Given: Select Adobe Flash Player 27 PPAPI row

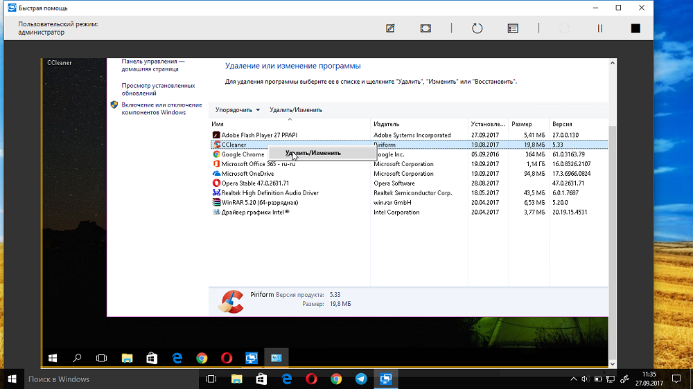Looking at the screenshot, I should pyautogui.click(x=409, y=135).
